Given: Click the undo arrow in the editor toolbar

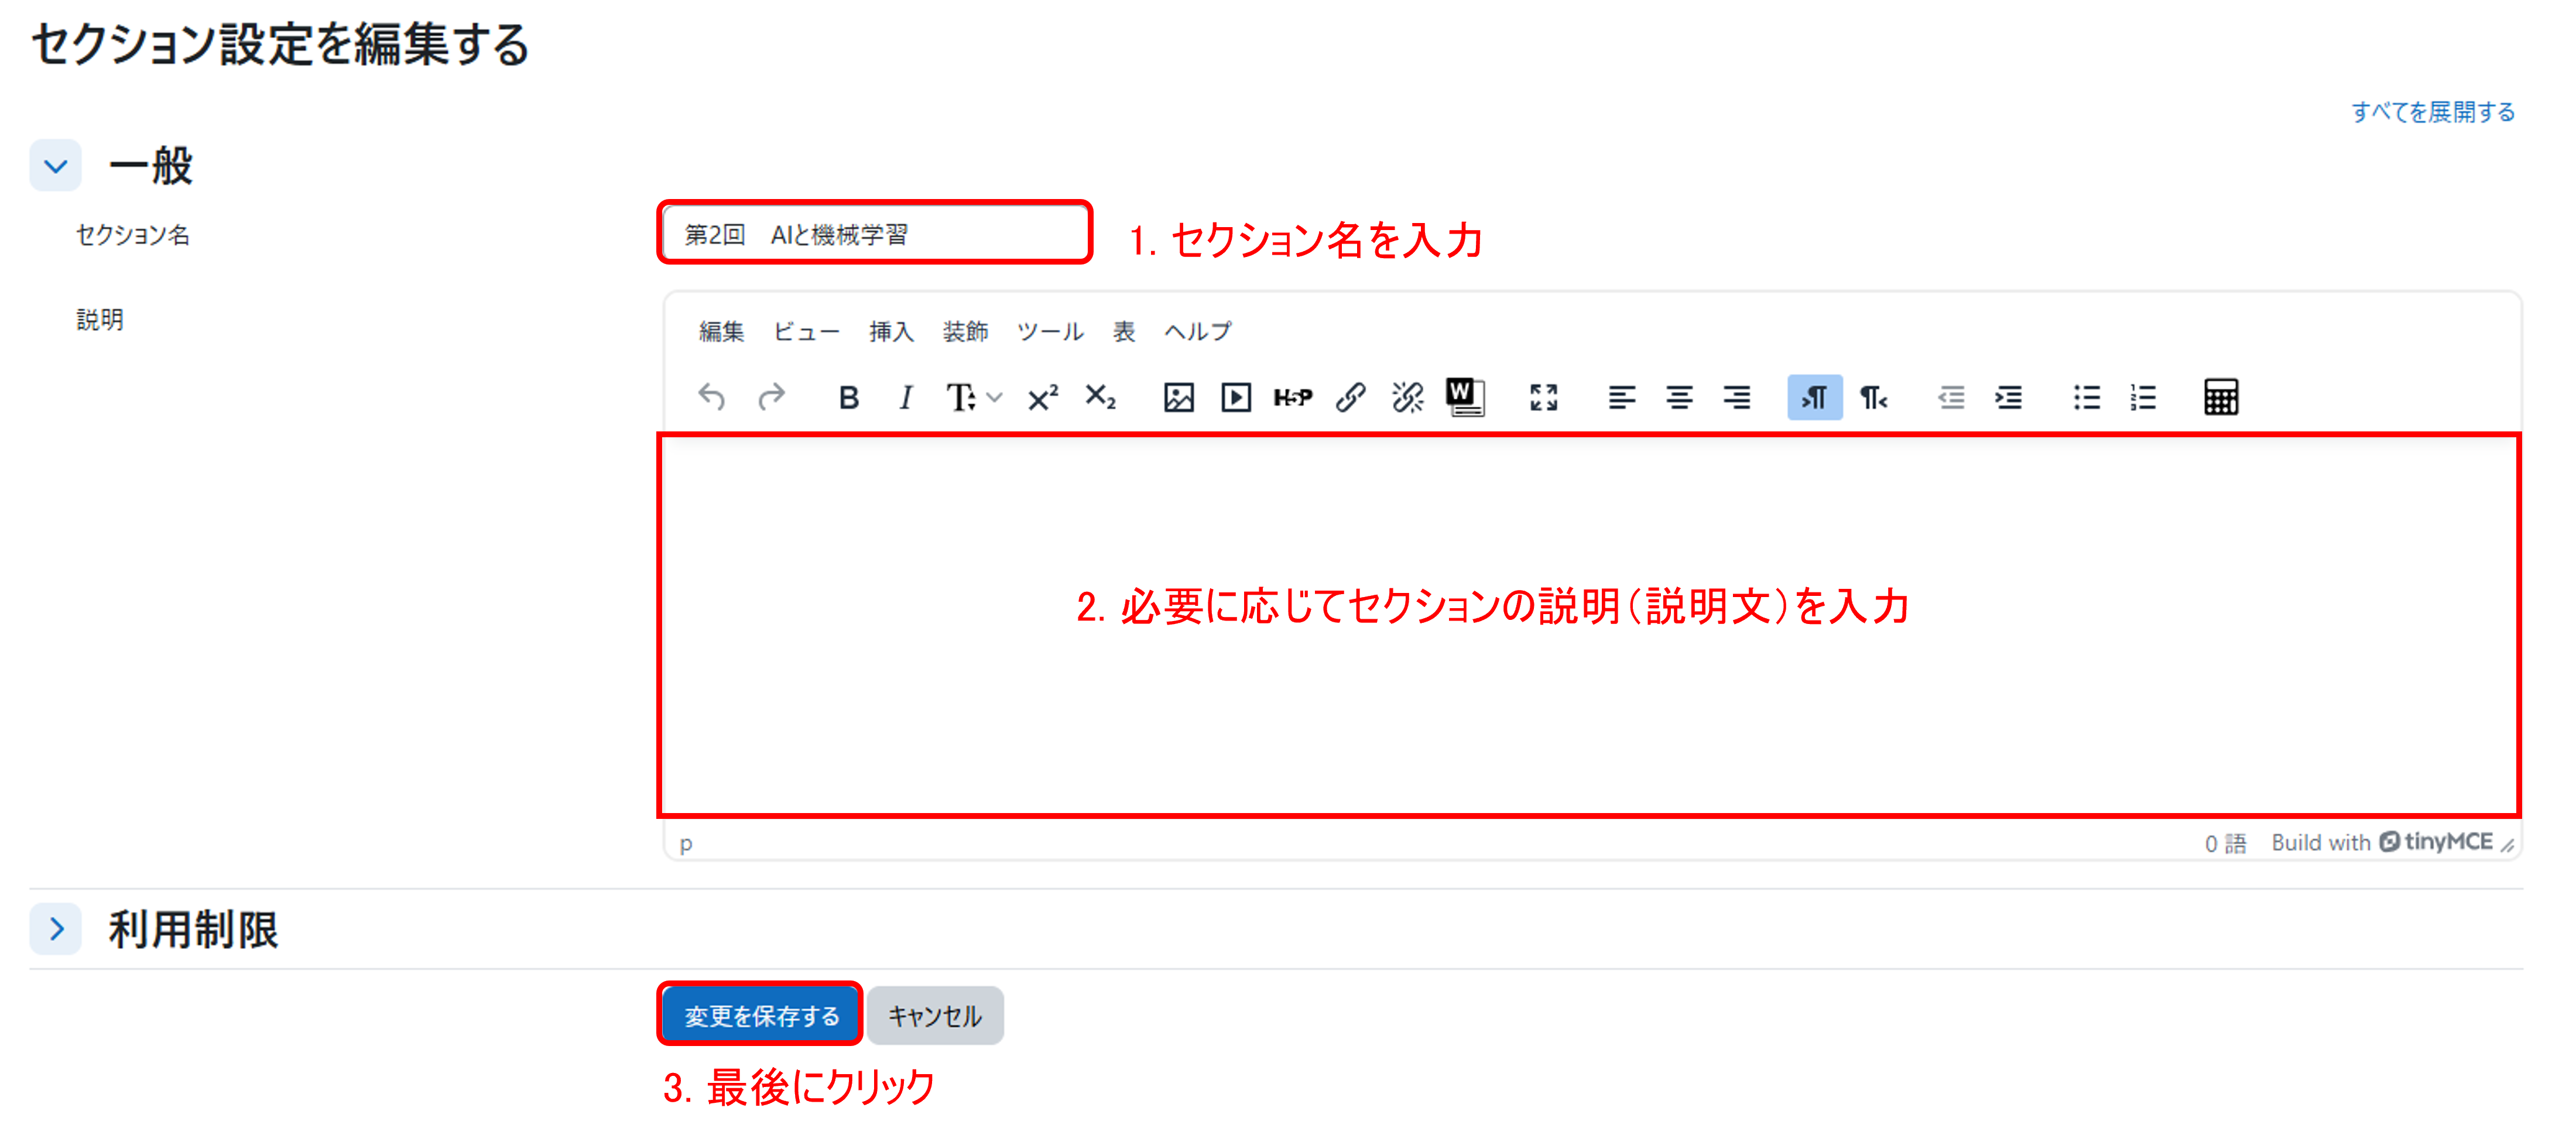Looking at the screenshot, I should [711, 397].
